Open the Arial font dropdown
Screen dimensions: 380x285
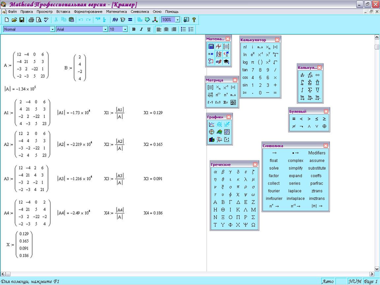105,29
